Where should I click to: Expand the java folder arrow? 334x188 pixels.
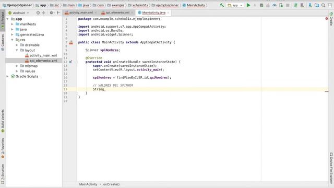13,29
